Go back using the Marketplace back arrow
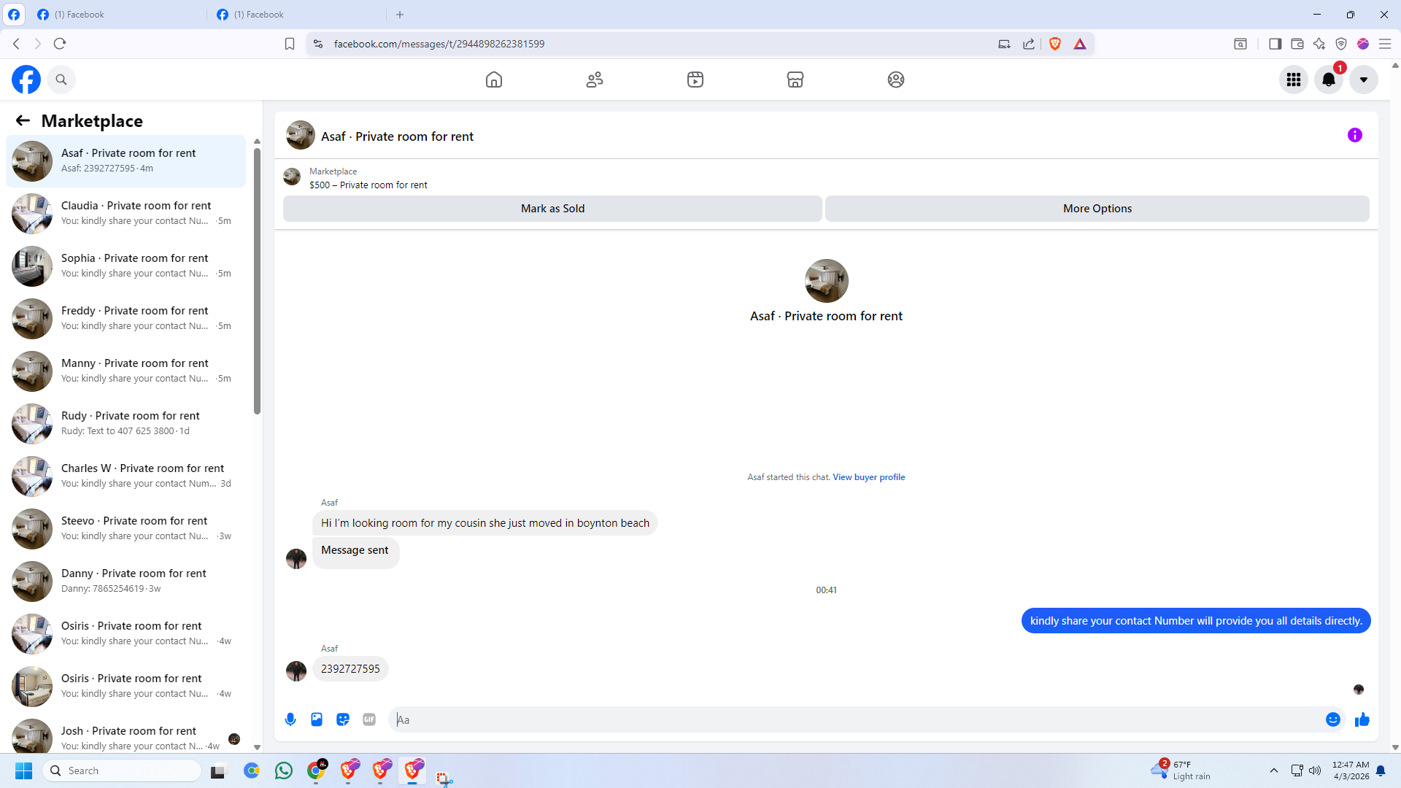1401x788 pixels. pos(23,120)
